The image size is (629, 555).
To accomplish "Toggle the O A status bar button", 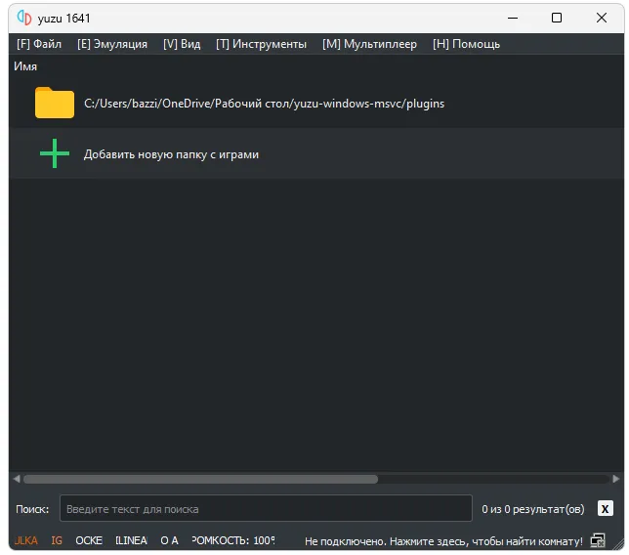I will 169,540.
